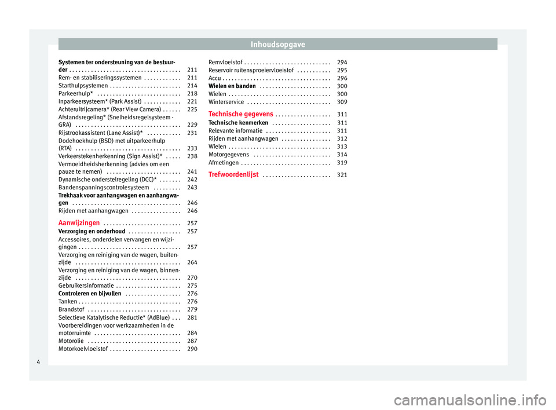Go to Parkeerhulp* section

point(76,94)
